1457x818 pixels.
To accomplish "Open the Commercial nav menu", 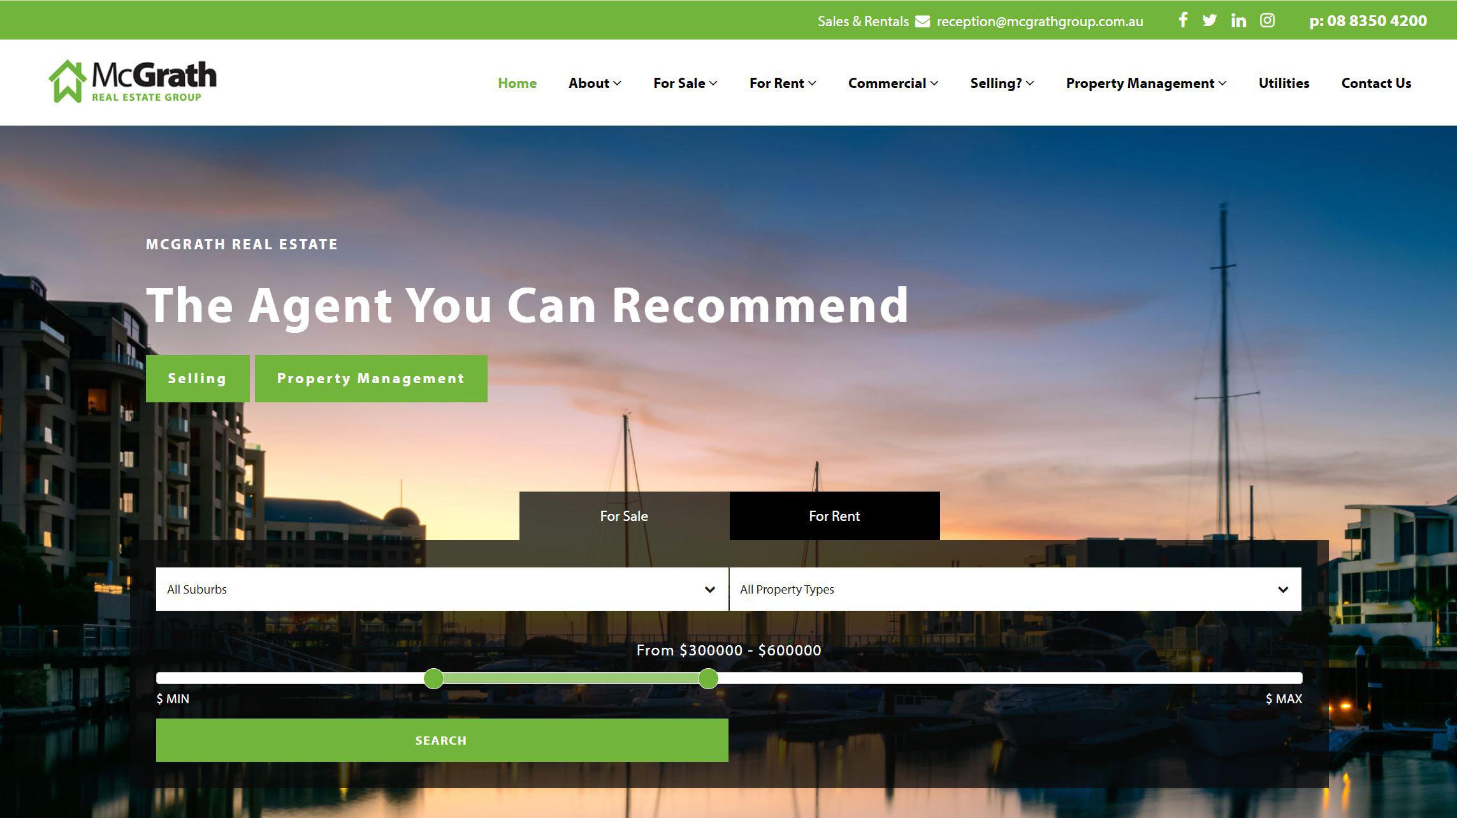I will pos(892,83).
